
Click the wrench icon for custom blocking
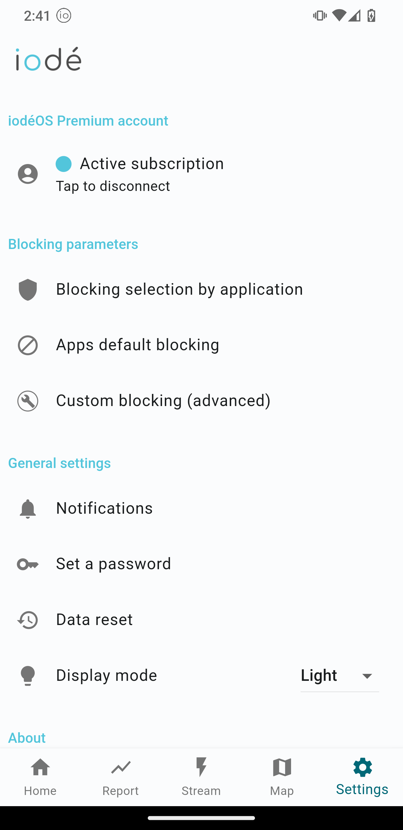coord(28,401)
